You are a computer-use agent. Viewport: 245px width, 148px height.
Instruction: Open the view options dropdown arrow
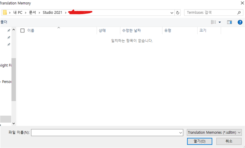click(x=220, y=22)
